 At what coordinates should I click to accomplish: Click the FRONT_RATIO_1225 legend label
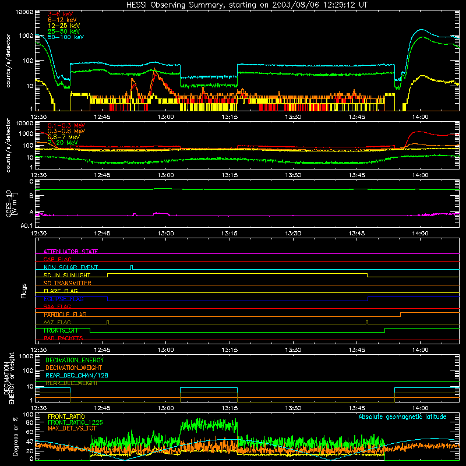[75, 422]
